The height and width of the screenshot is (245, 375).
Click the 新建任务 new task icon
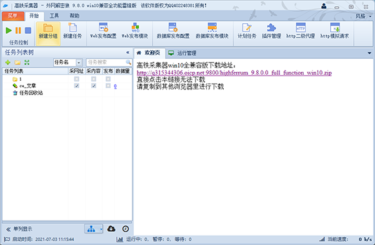coord(72,31)
